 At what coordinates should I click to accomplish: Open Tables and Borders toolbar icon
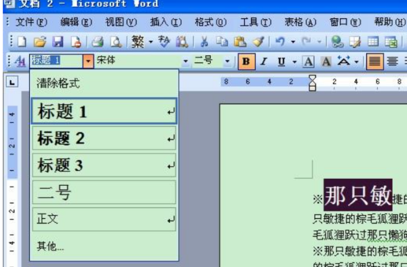(355, 41)
